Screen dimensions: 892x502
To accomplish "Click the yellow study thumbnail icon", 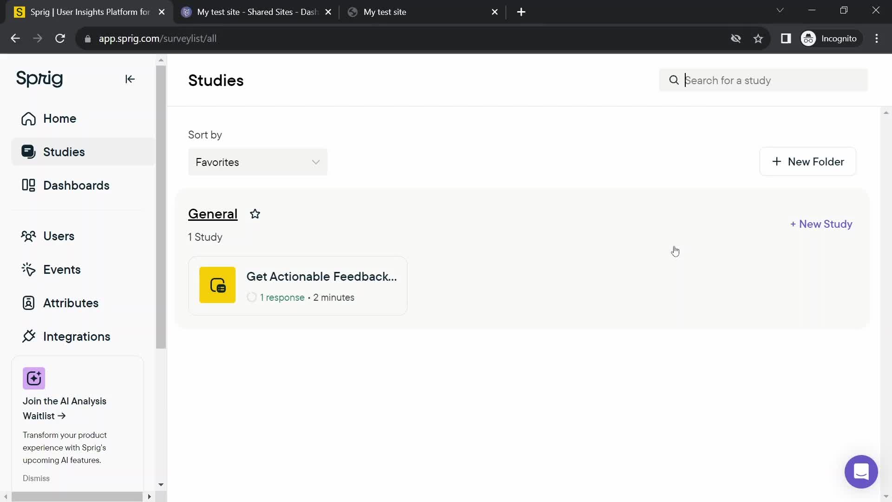I will [x=217, y=285].
